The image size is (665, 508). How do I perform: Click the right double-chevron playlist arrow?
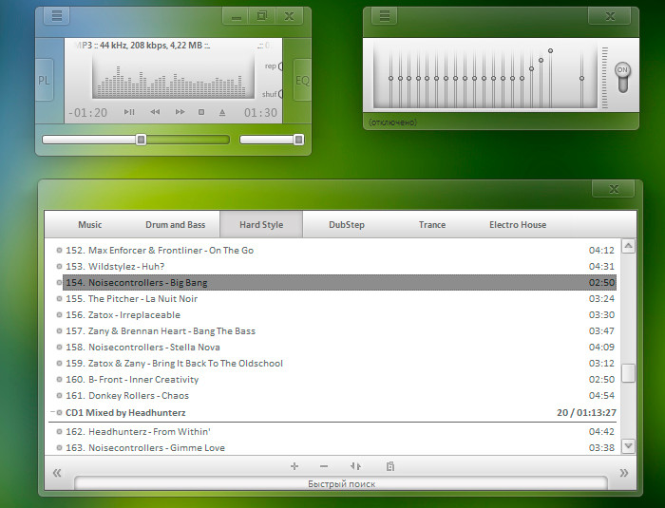click(x=624, y=473)
